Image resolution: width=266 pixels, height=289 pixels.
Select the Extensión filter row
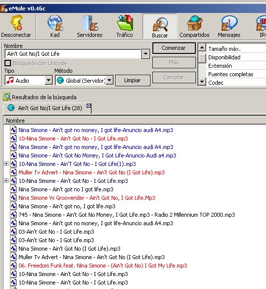[x=236, y=66]
